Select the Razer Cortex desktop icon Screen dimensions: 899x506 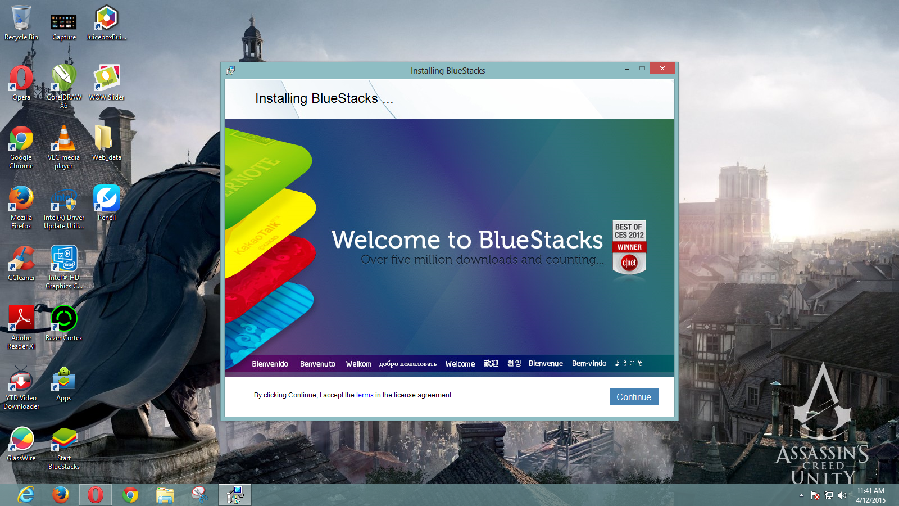[63, 323]
